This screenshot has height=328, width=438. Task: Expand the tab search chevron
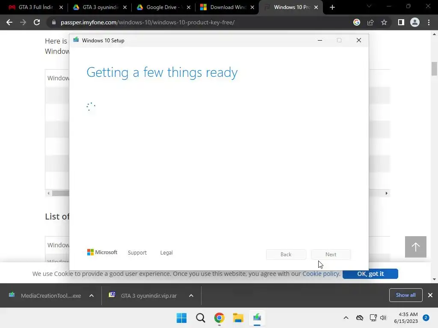[369, 6]
